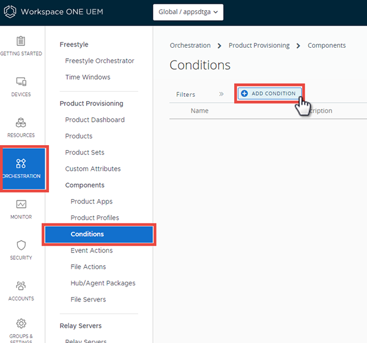Click the ADD CONDITION button

(270, 93)
